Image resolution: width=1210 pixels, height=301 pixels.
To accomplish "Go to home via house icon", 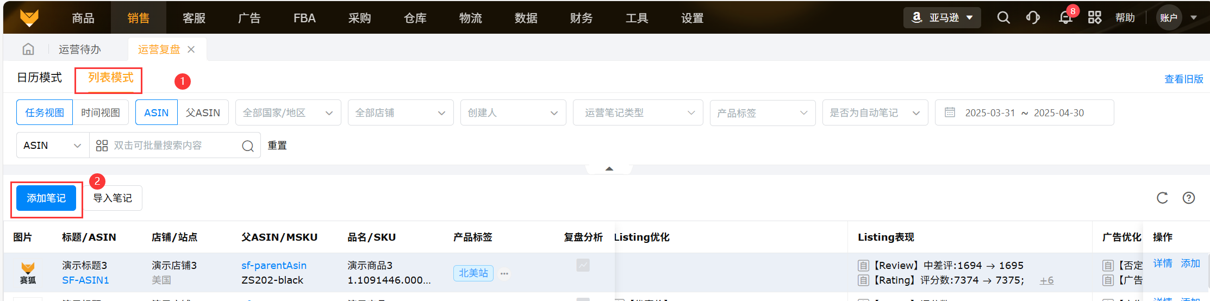I will (28, 49).
